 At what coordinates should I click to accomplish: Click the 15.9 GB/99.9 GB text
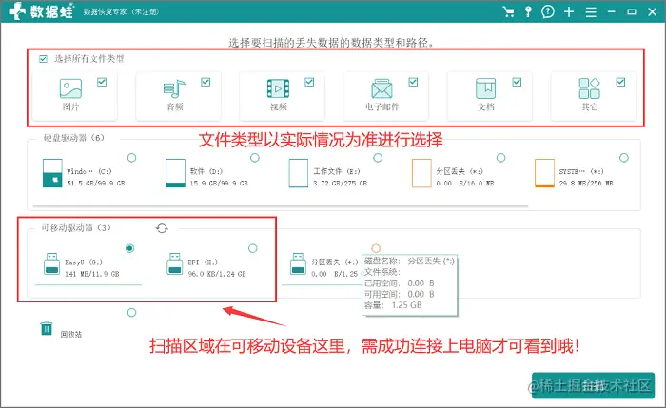coord(219,183)
